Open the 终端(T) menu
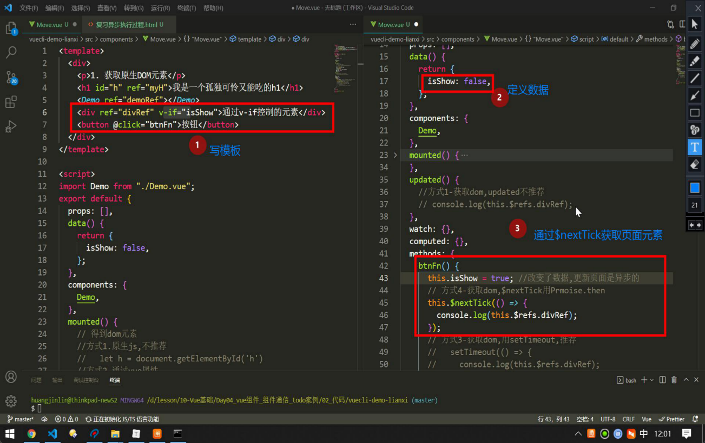The width and height of the screenshot is (705, 443). [186, 8]
